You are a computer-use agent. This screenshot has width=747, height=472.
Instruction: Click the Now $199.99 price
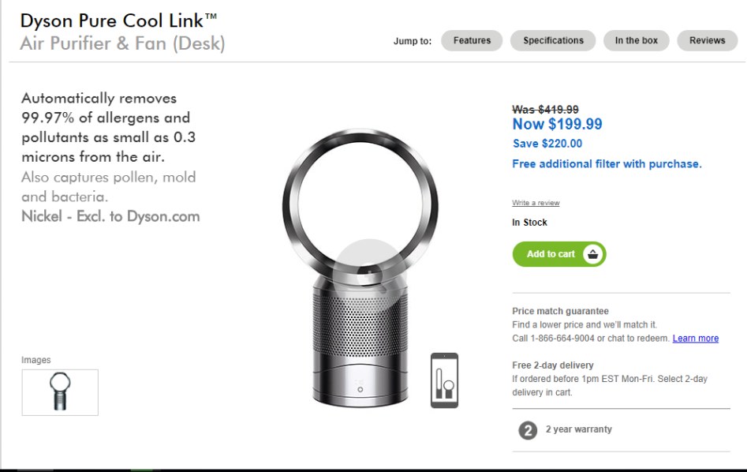click(x=558, y=125)
